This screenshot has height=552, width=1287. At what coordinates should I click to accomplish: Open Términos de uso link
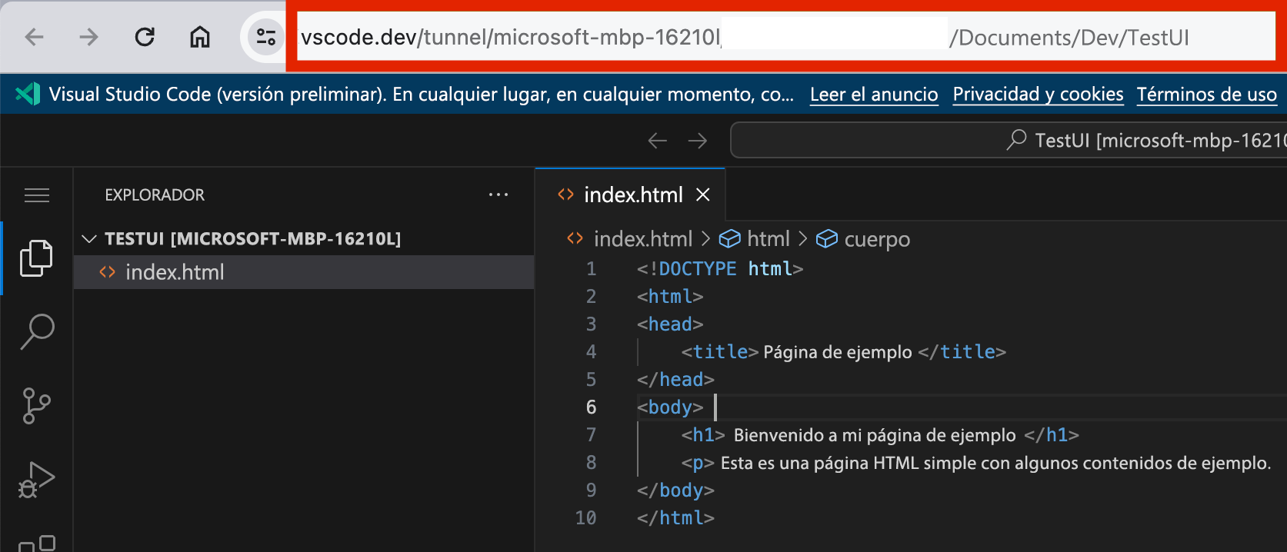[1207, 95]
